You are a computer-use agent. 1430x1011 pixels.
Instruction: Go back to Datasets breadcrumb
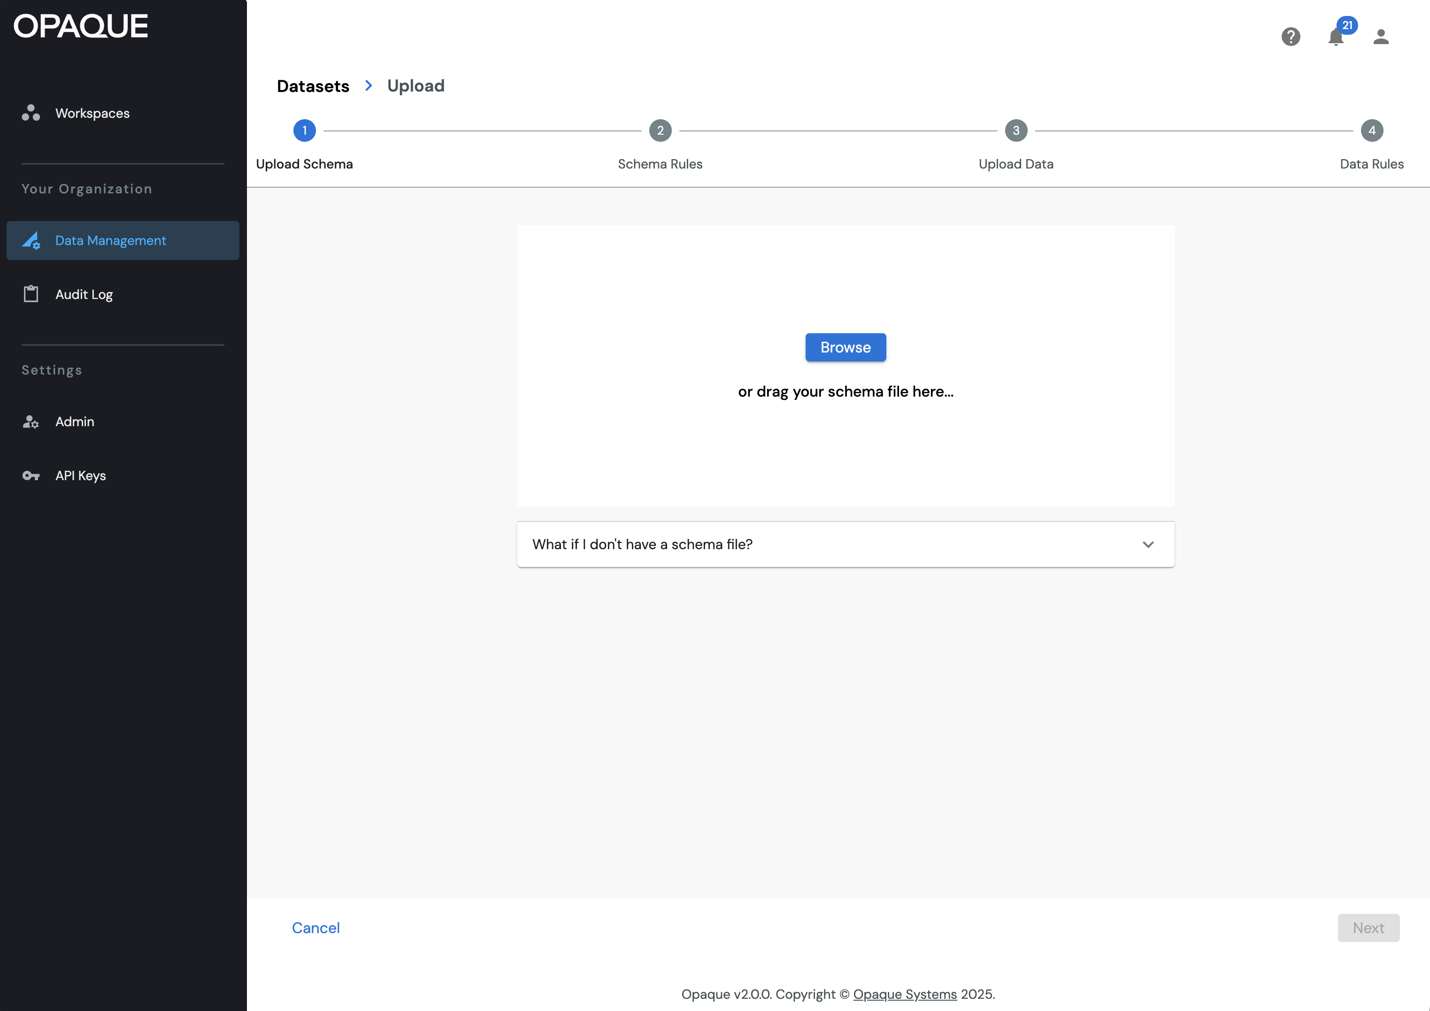(x=313, y=86)
